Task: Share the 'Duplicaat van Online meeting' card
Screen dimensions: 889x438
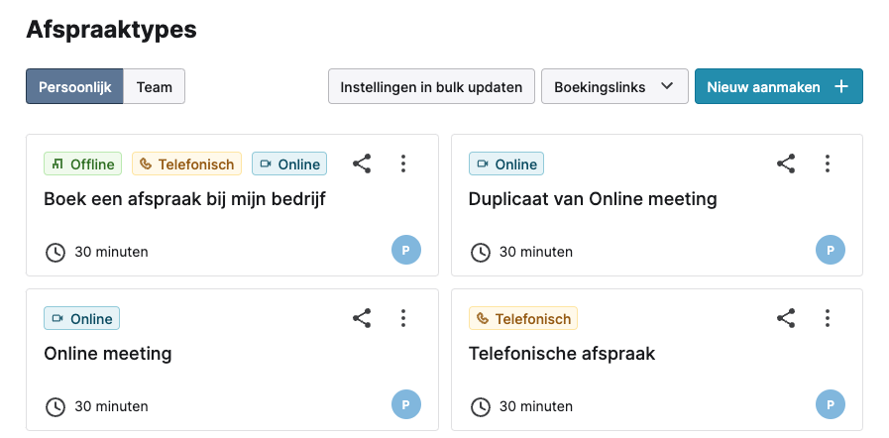Action: [786, 164]
